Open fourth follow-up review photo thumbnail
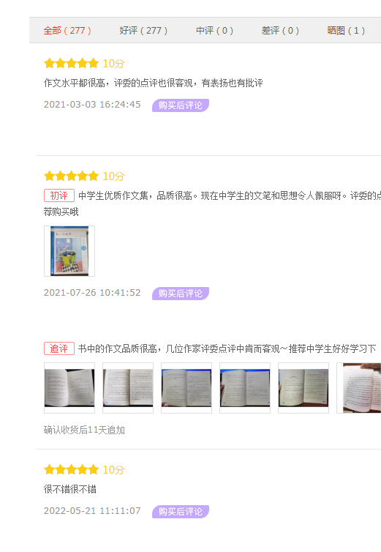The width and height of the screenshot is (381, 552). (245, 388)
